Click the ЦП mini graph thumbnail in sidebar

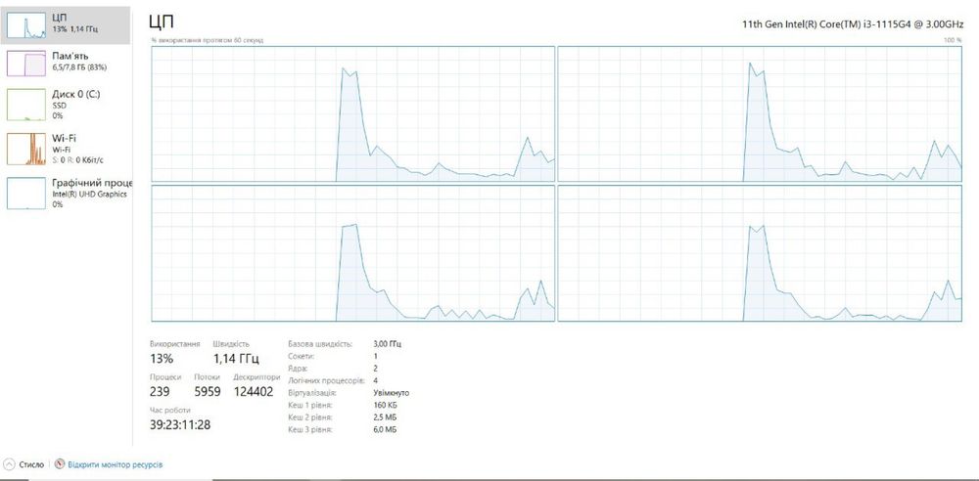click(26, 24)
